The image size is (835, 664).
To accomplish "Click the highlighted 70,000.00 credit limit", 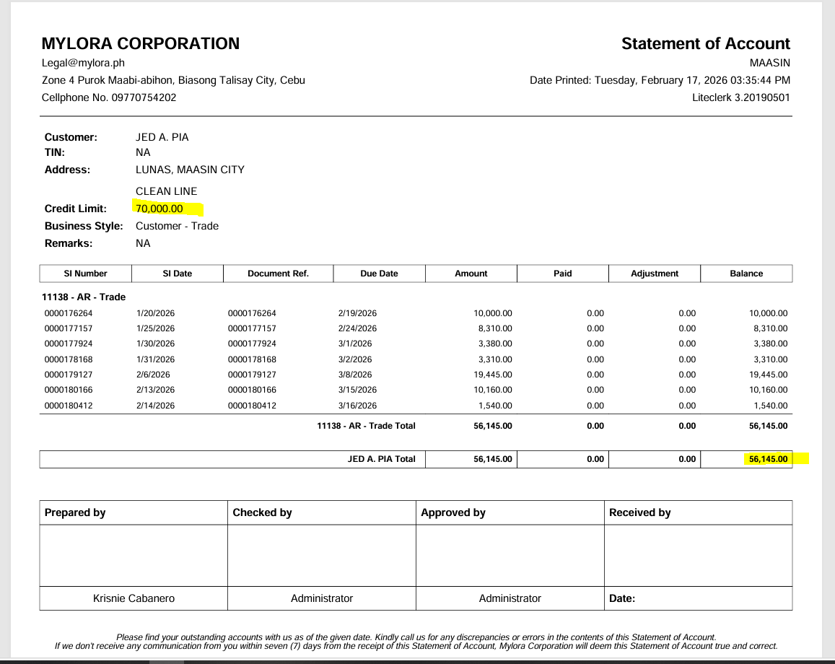I will [x=159, y=209].
